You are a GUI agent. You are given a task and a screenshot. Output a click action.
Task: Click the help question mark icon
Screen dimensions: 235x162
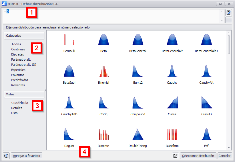click(x=6, y=156)
